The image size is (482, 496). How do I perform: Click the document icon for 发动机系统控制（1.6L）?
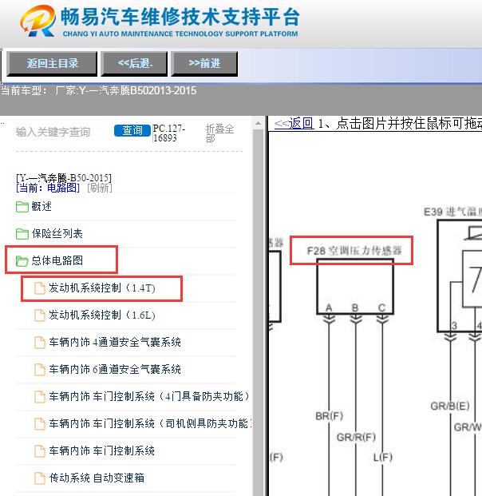(x=40, y=315)
